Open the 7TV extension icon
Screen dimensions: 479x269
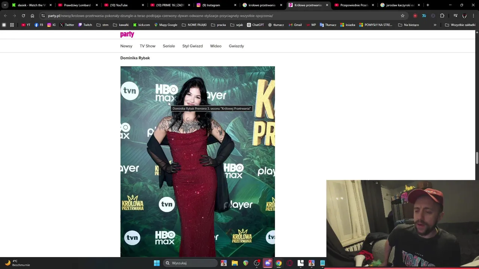point(424,16)
